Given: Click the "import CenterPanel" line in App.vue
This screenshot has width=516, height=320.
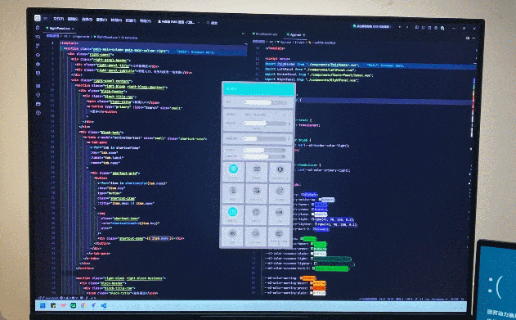Looking at the screenshot, I should tap(319, 74).
